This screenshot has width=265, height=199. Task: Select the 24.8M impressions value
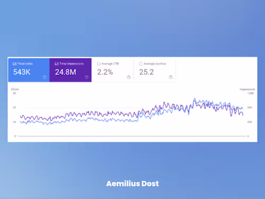point(66,72)
